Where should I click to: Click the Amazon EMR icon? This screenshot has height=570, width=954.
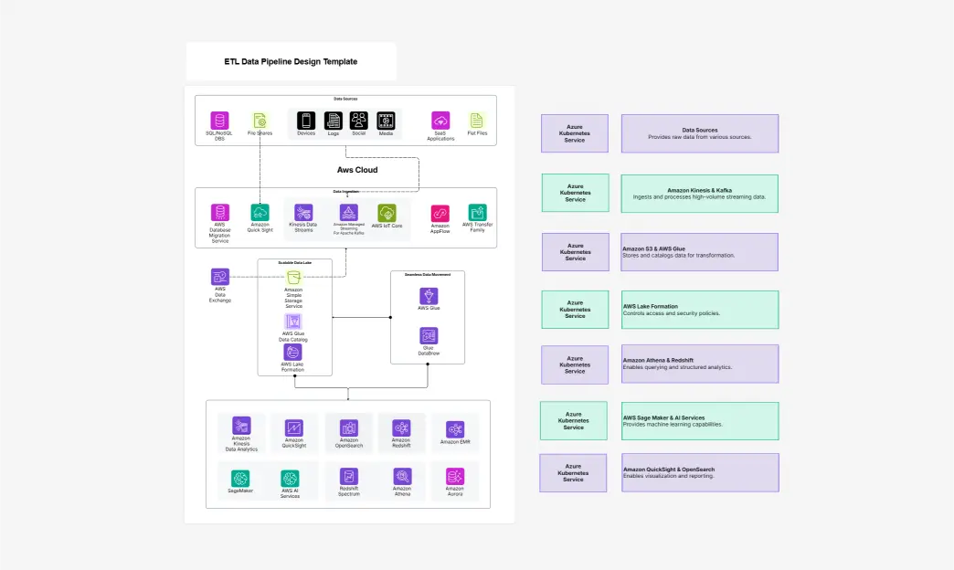455,429
